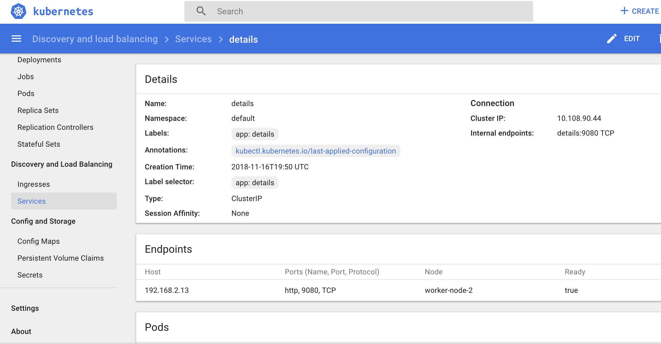This screenshot has height=344, width=661.
Task: Open Settings in the sidebar
Action: click(x=25, y=308)
